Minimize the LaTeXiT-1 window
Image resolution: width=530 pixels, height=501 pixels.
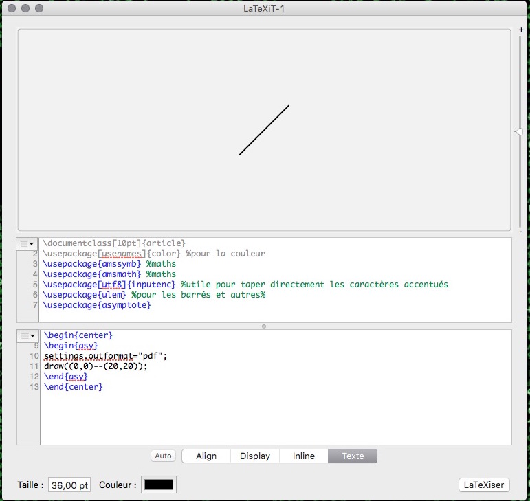(25, 9)
